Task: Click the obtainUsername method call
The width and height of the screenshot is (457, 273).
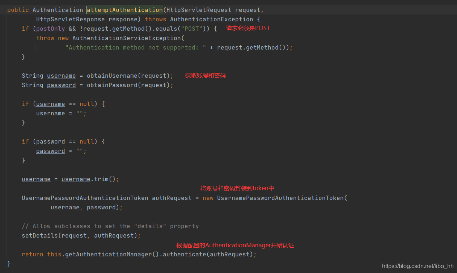Action: click(x=112, y=76)
